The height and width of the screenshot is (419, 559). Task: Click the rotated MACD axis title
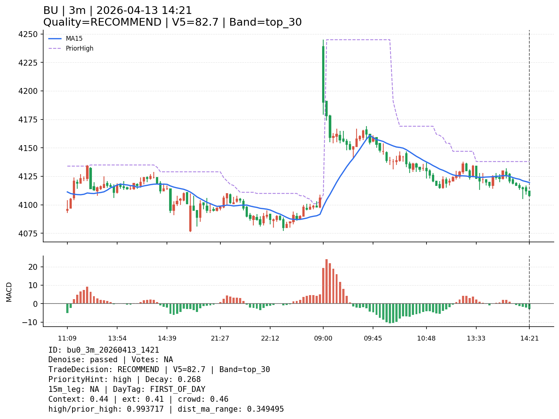pyautogui.click(x=9, y=292)
